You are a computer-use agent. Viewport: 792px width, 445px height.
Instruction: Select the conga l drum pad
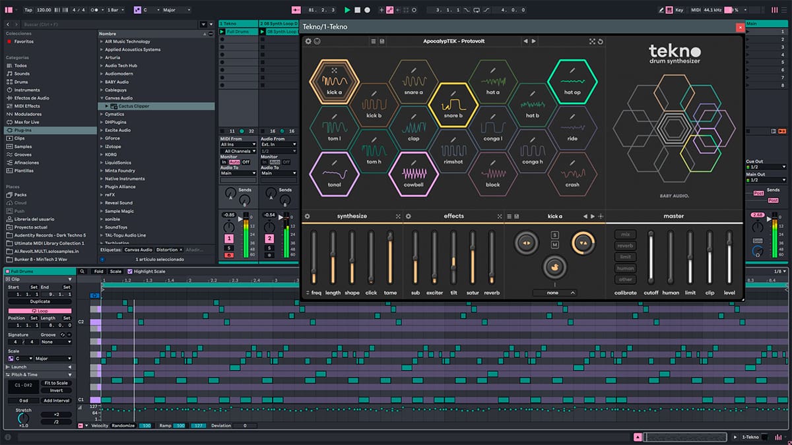coord(493,129)
